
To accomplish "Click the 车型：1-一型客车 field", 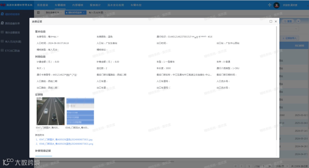I will 166,62.
